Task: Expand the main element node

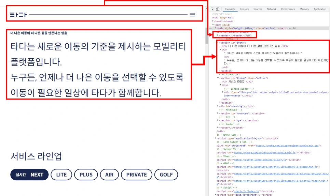Action: click(215, 28)
